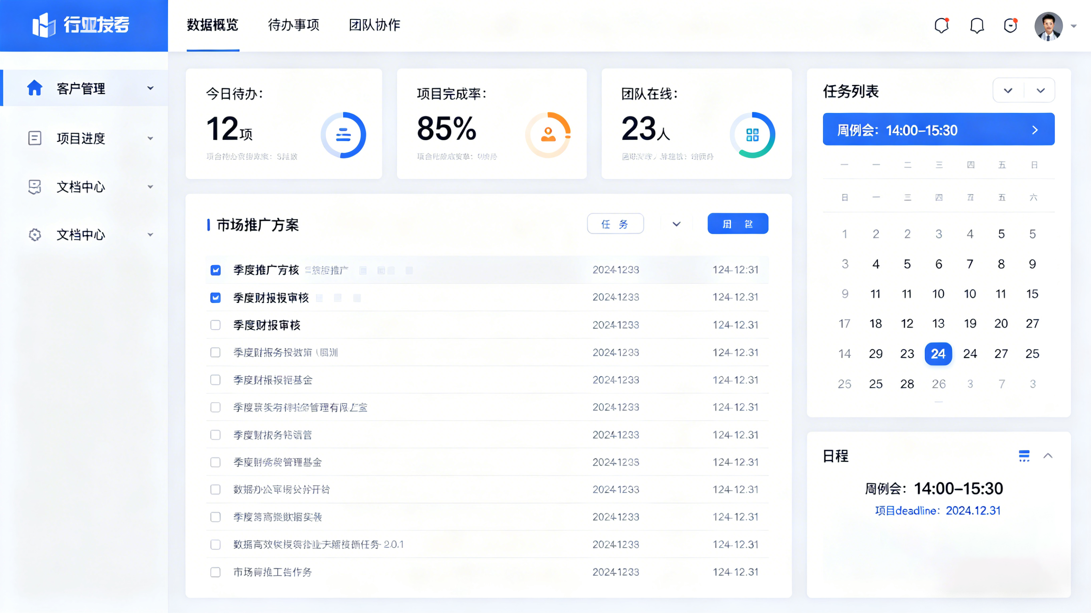Uncheck the 季度推广方核 task
This screenshot has height=613, width=1091.
pyautogui.click(x=216, y=270)
